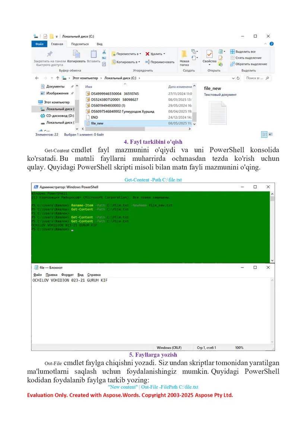Click the Help question mark icon
This screenshot has height=421, width=298.
tap(272, 44)
